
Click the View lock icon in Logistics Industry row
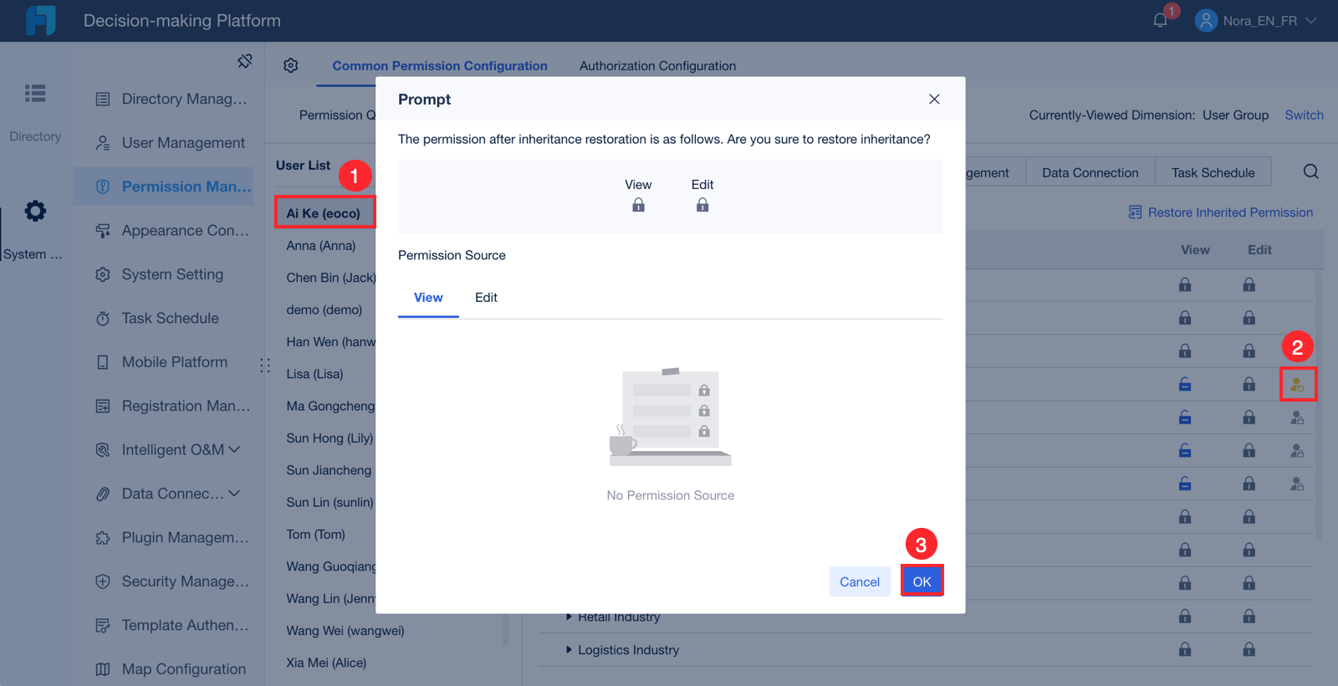click(1185, 649)
